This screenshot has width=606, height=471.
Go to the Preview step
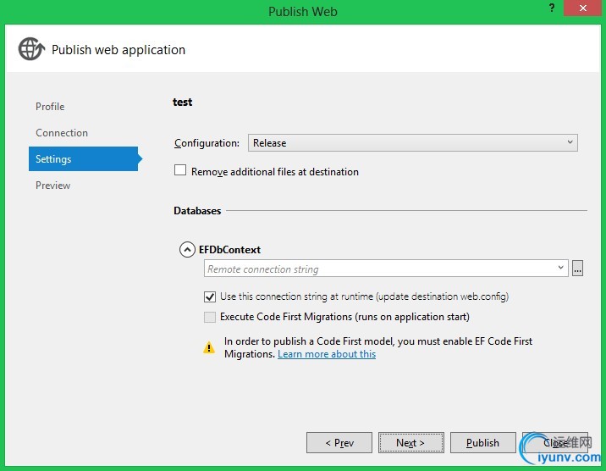tap(53, 186)
